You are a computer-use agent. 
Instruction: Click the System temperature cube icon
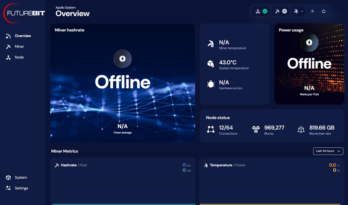pos(211,64)
